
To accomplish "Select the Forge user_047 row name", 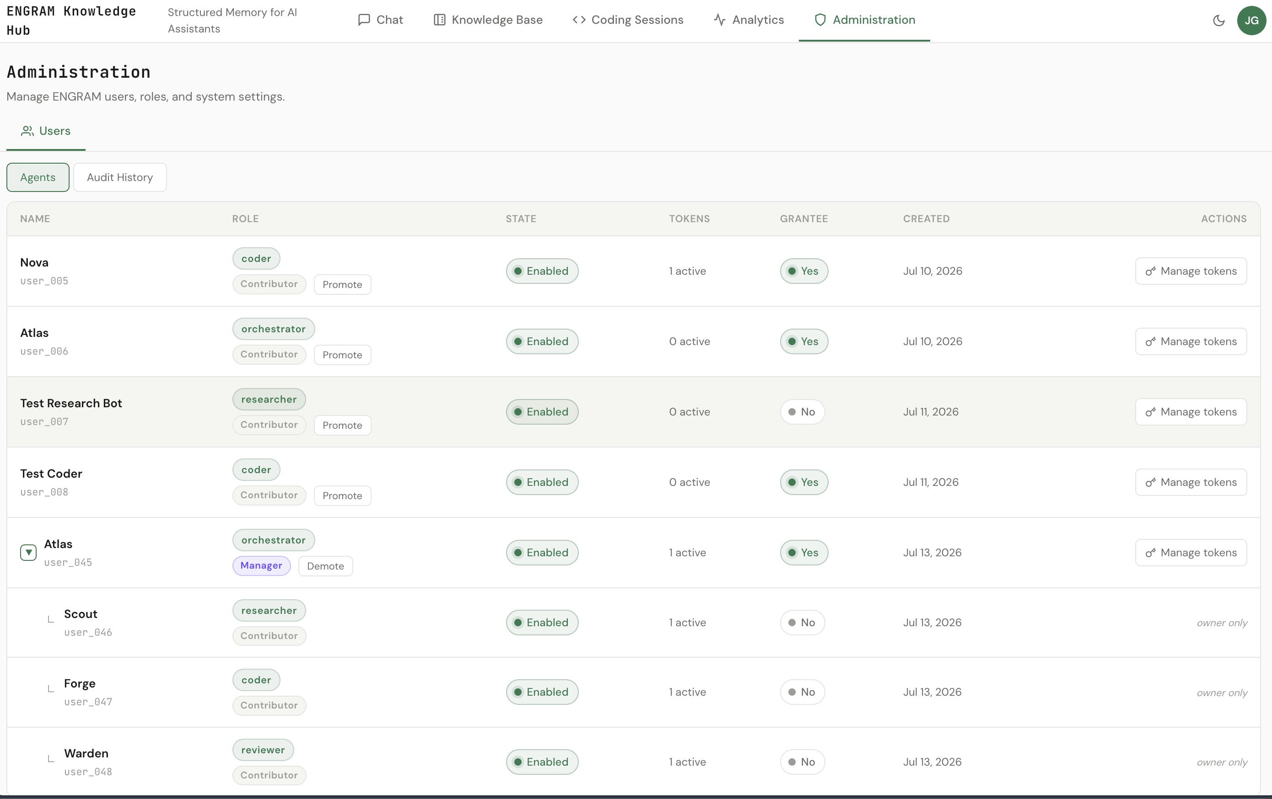I will [x=80, y=683].
